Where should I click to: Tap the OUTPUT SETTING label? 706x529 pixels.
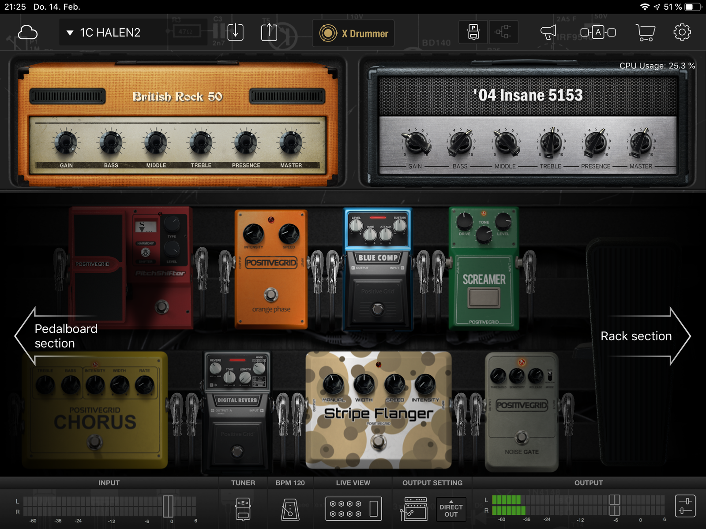coord(432,483)
